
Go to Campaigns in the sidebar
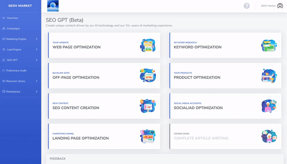pos(13,28)
